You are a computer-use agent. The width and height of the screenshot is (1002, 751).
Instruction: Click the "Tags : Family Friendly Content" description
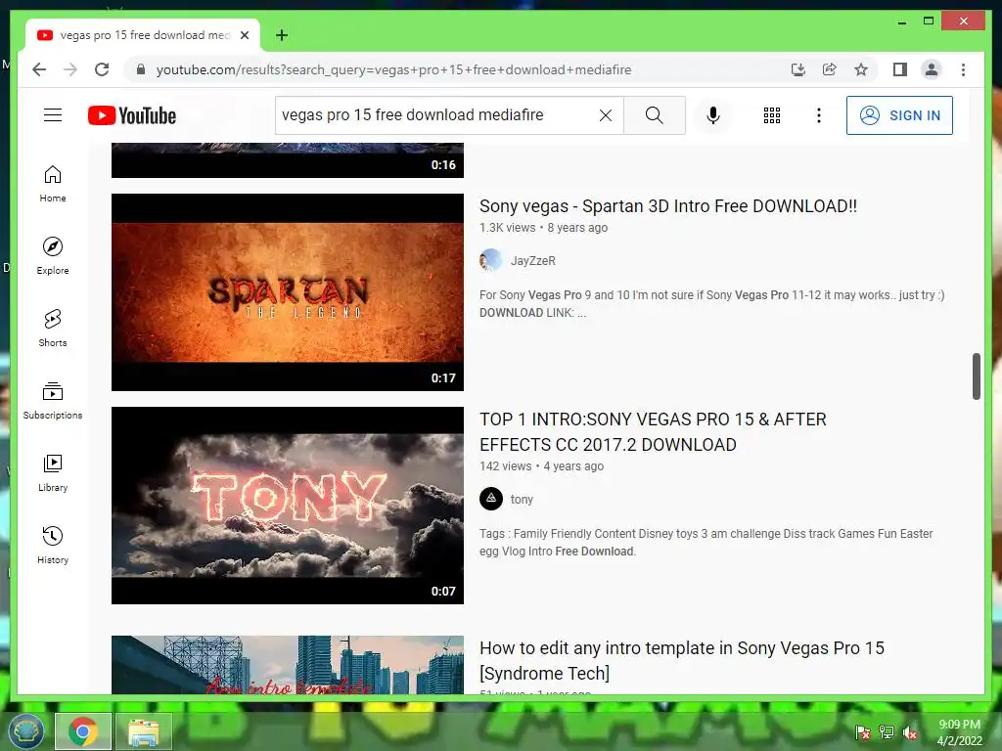click(x=706, y=542)
